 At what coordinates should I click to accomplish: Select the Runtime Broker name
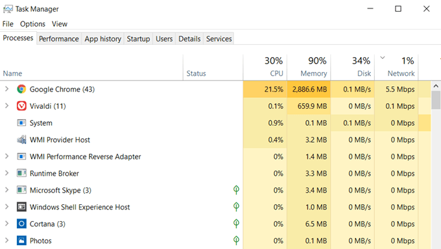pos(54,174)
